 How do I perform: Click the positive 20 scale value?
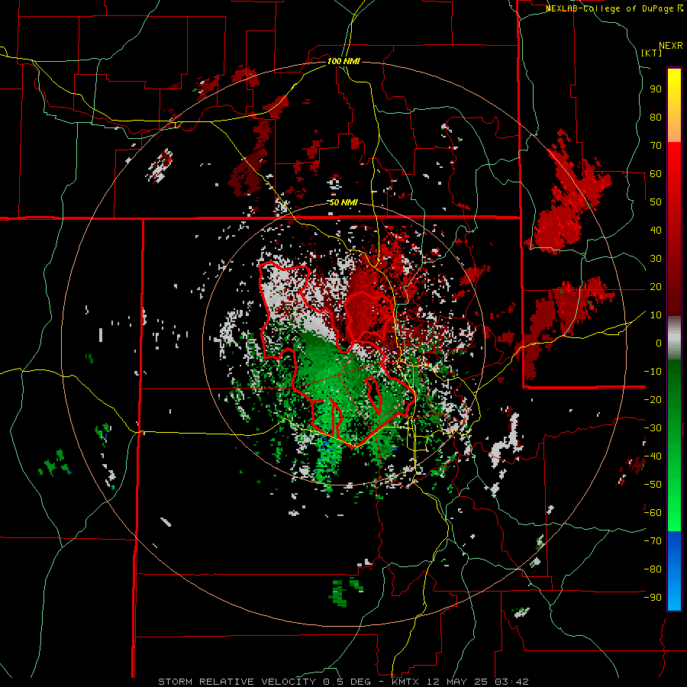pos(656,286)
